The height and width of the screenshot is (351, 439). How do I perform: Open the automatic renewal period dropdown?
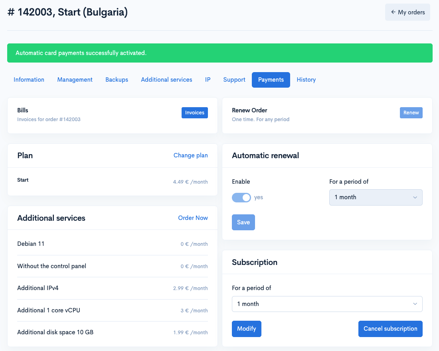(376, 197)
